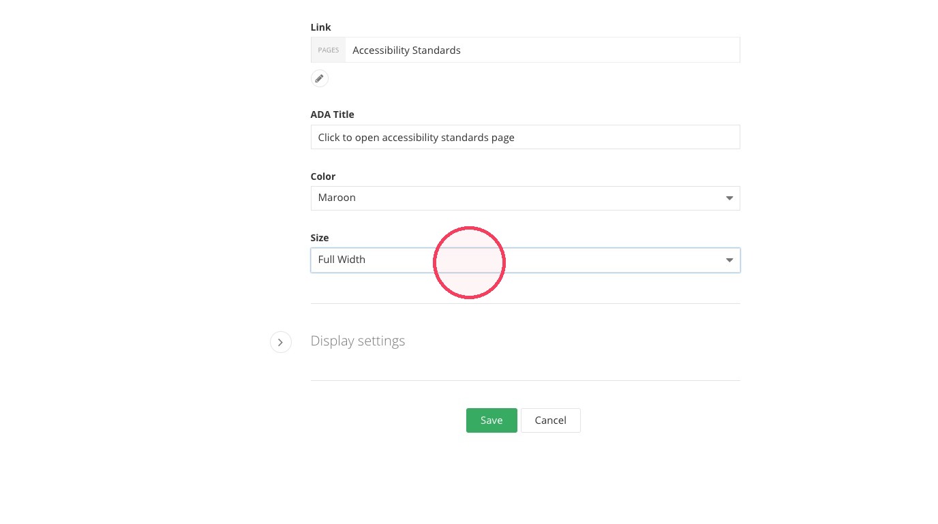This screenshot has width=938, height=524.
Task: Open the Size combo box
Action: click(x=525, y=260)
